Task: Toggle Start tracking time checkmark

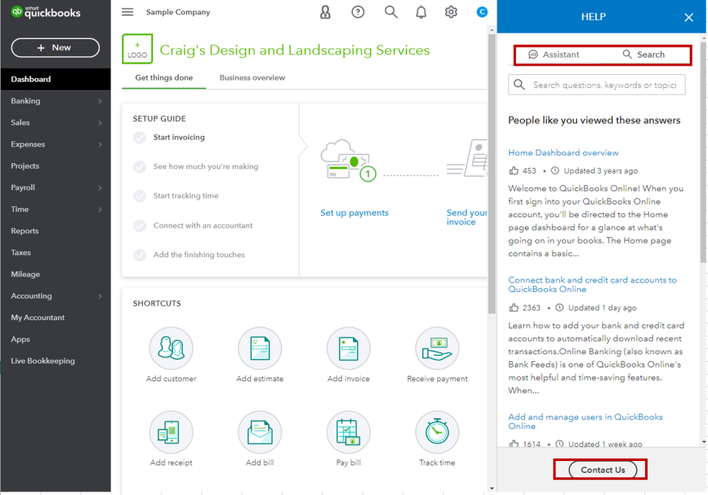Action: pos(140,196)
